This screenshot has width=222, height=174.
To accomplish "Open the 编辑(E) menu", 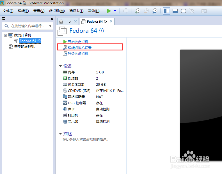I will click(x=23, y=11).
